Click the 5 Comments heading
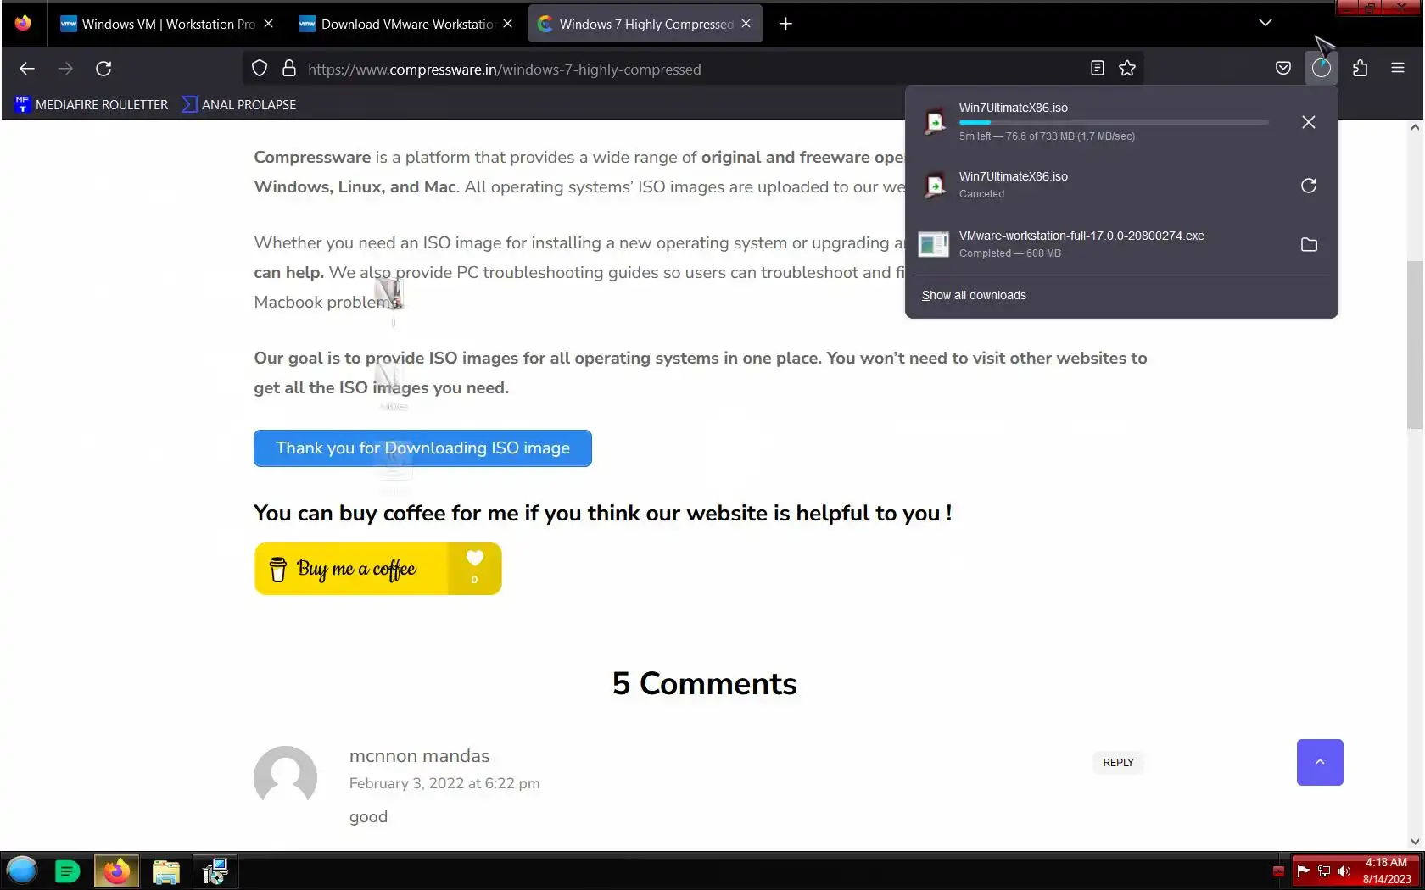 [705, 683]
